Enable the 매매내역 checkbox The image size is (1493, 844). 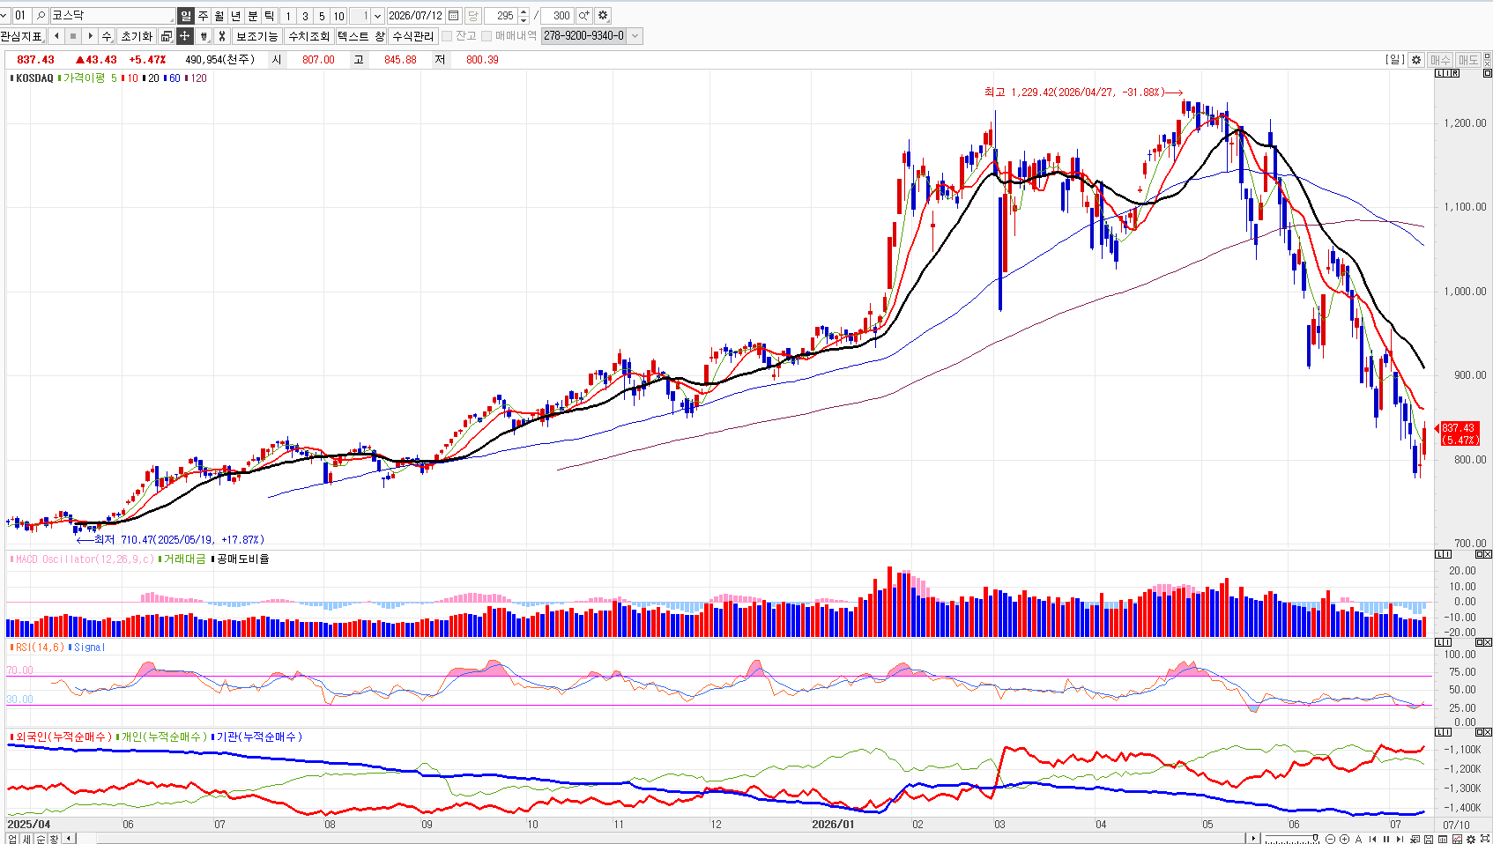coord(487,36)
